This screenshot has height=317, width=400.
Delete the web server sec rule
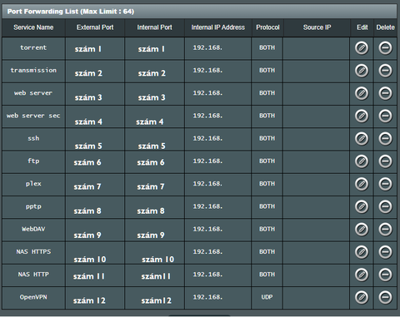tap(385, 116)
